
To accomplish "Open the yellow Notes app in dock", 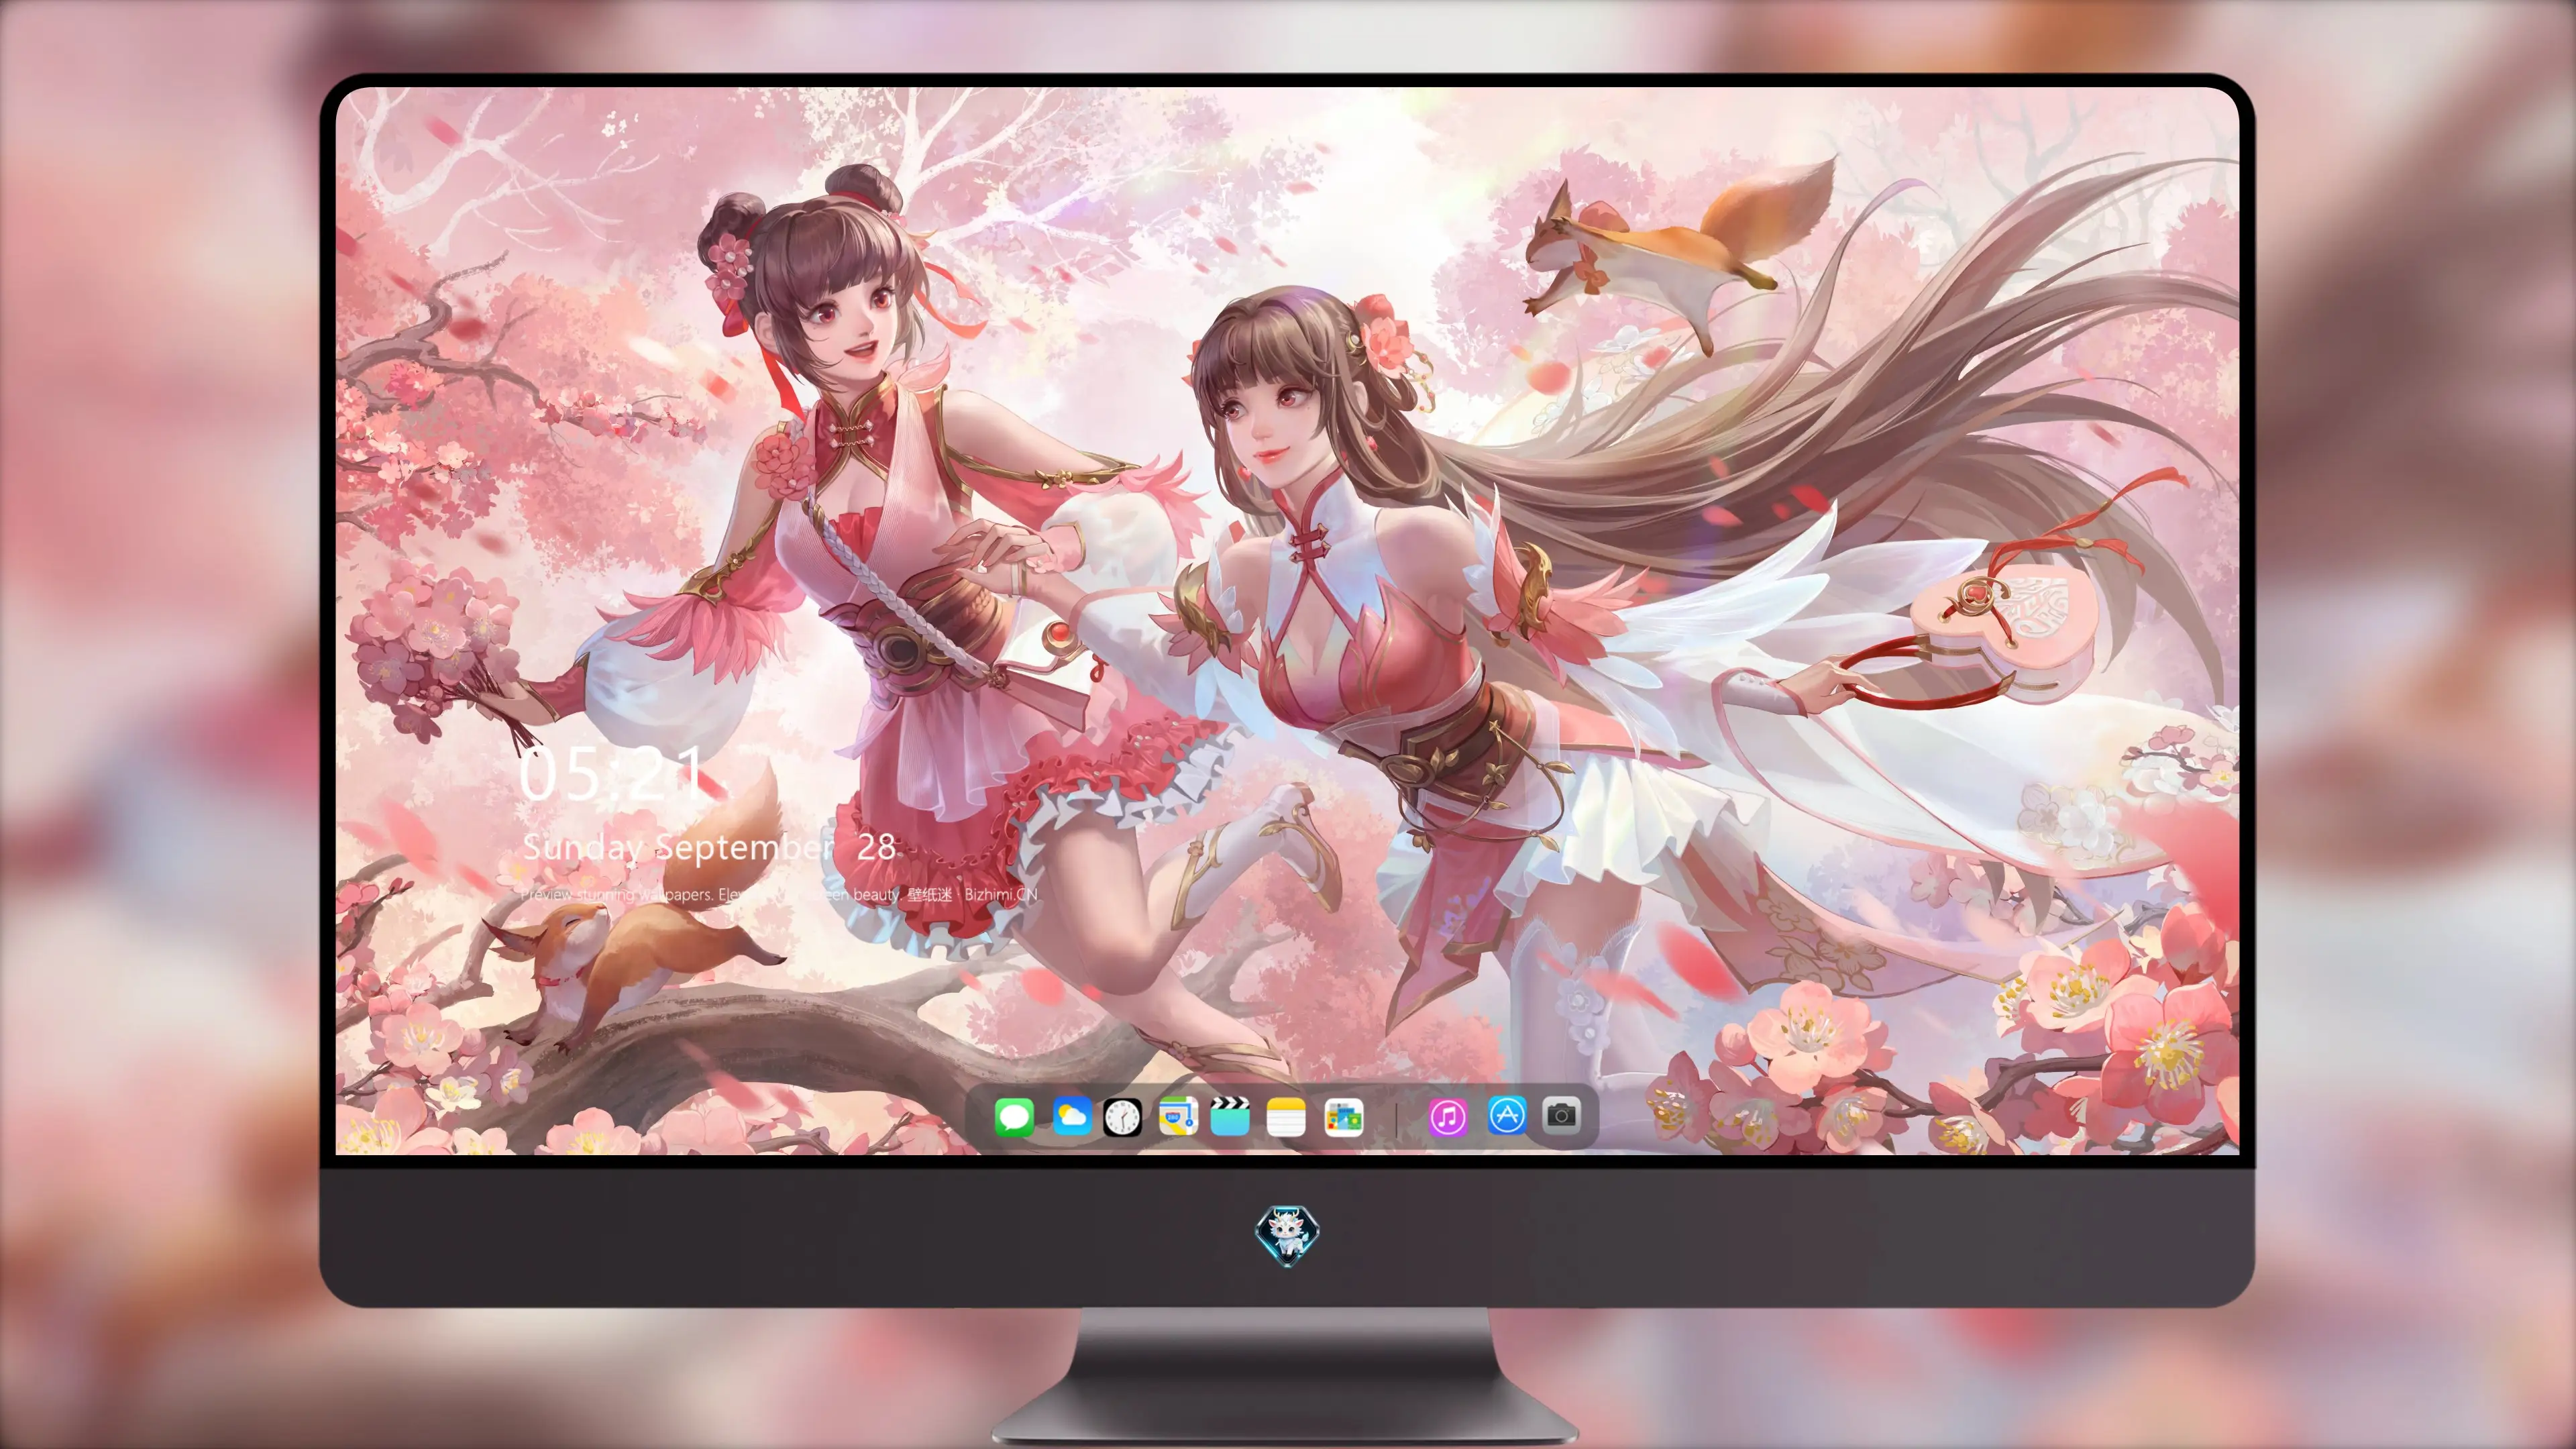I will coord(1286,1116).
